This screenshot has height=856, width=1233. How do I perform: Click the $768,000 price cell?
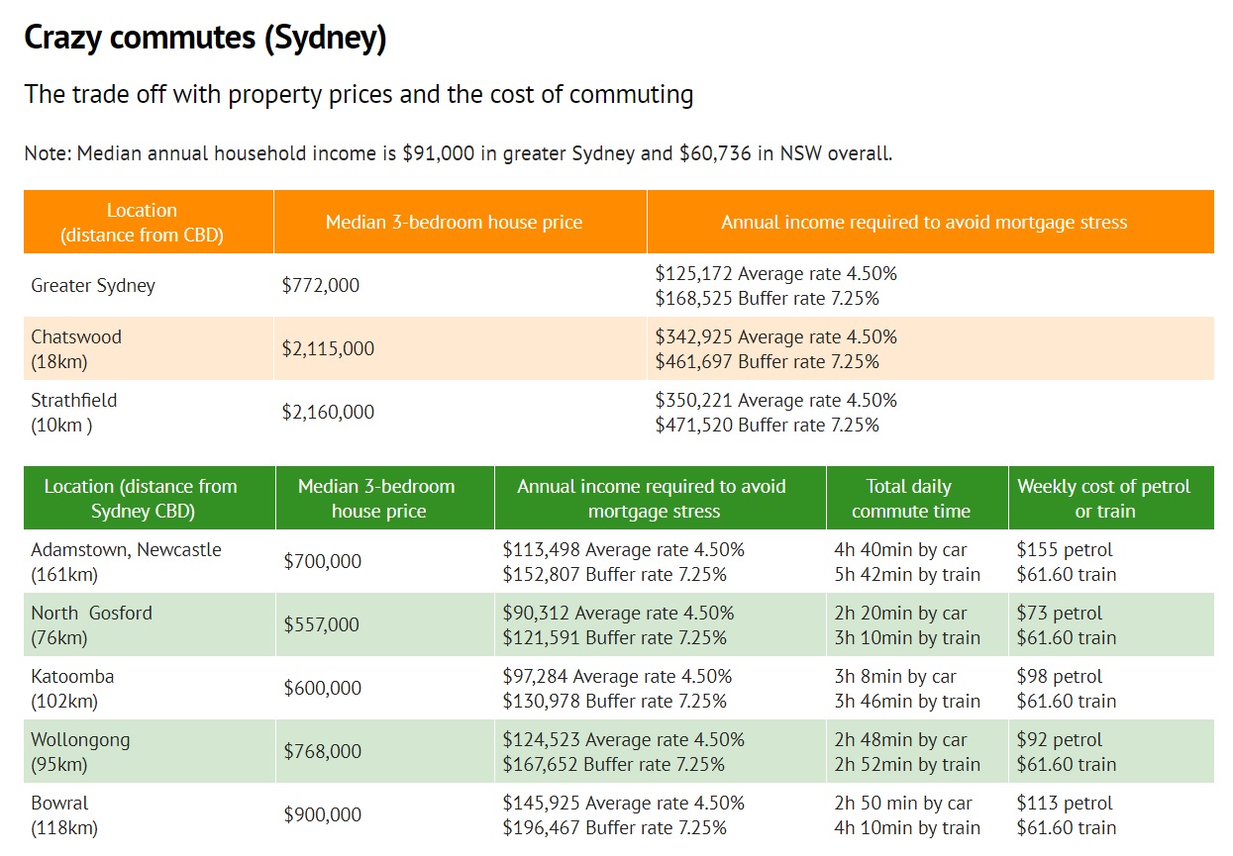385,752
